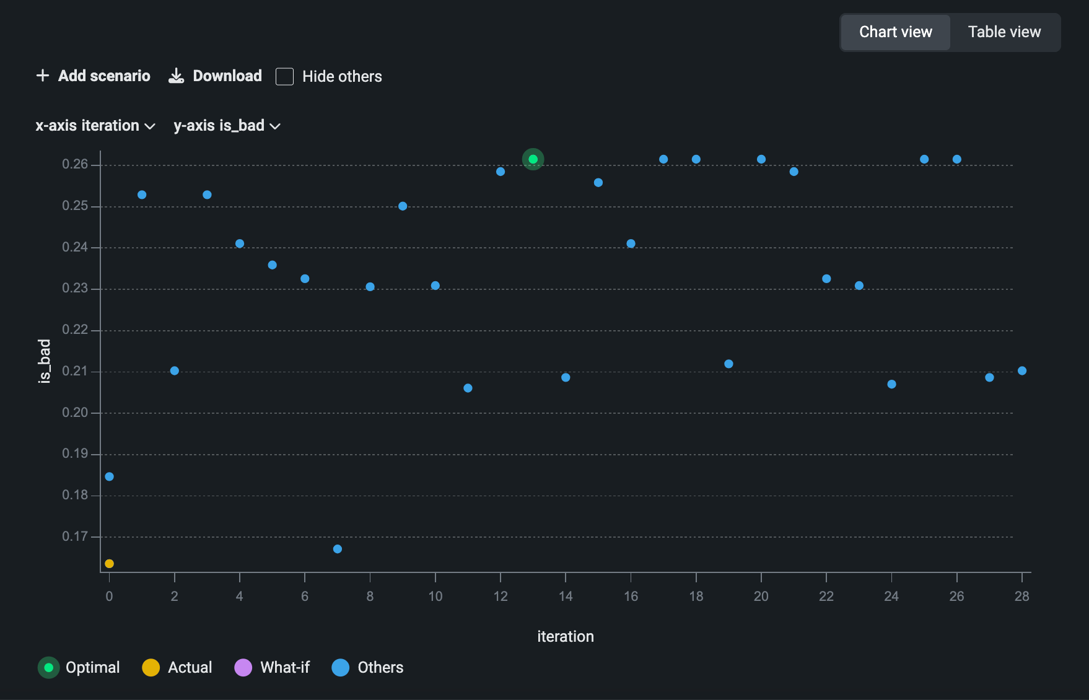Open the x-axis iteration dropdown
1089x700 pixels.
[95, 126]
